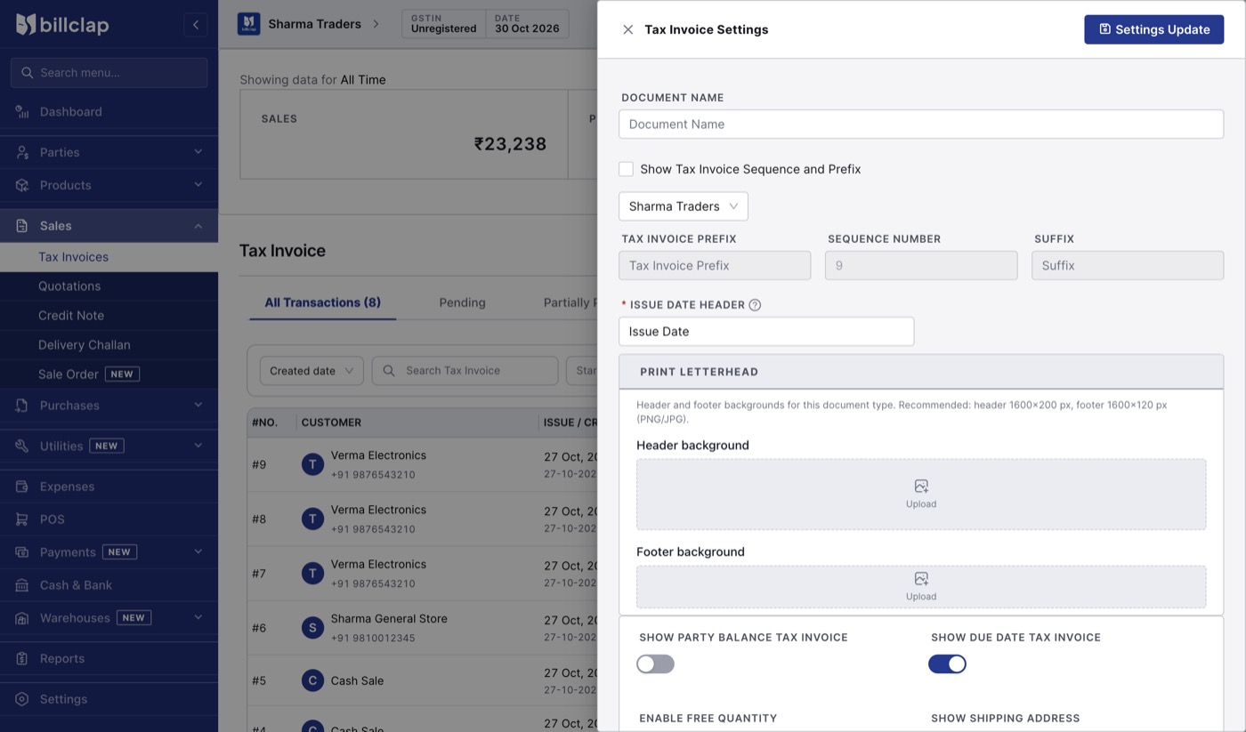Image resolution: width=1246 pixels, height=732 pixels.
Task: Click the billclap logo in sidebar
Action: coord(62,25)
